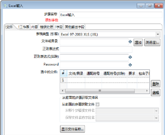Screen dimensions: 165x135
Task: Click the # column header
Action: point(64,73)
